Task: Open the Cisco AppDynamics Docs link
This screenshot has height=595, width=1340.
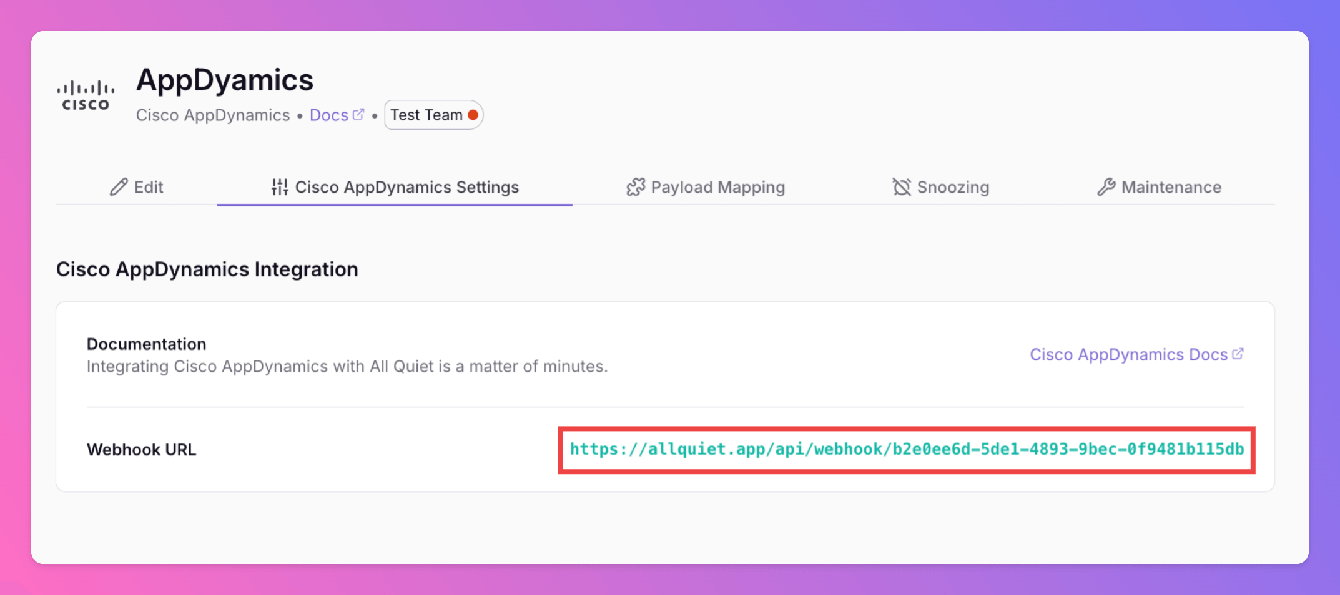Action: (1136, 354)
